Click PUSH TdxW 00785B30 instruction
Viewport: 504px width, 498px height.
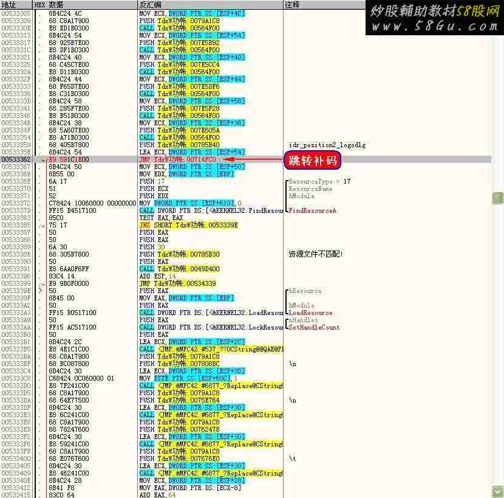coord(179,254)
